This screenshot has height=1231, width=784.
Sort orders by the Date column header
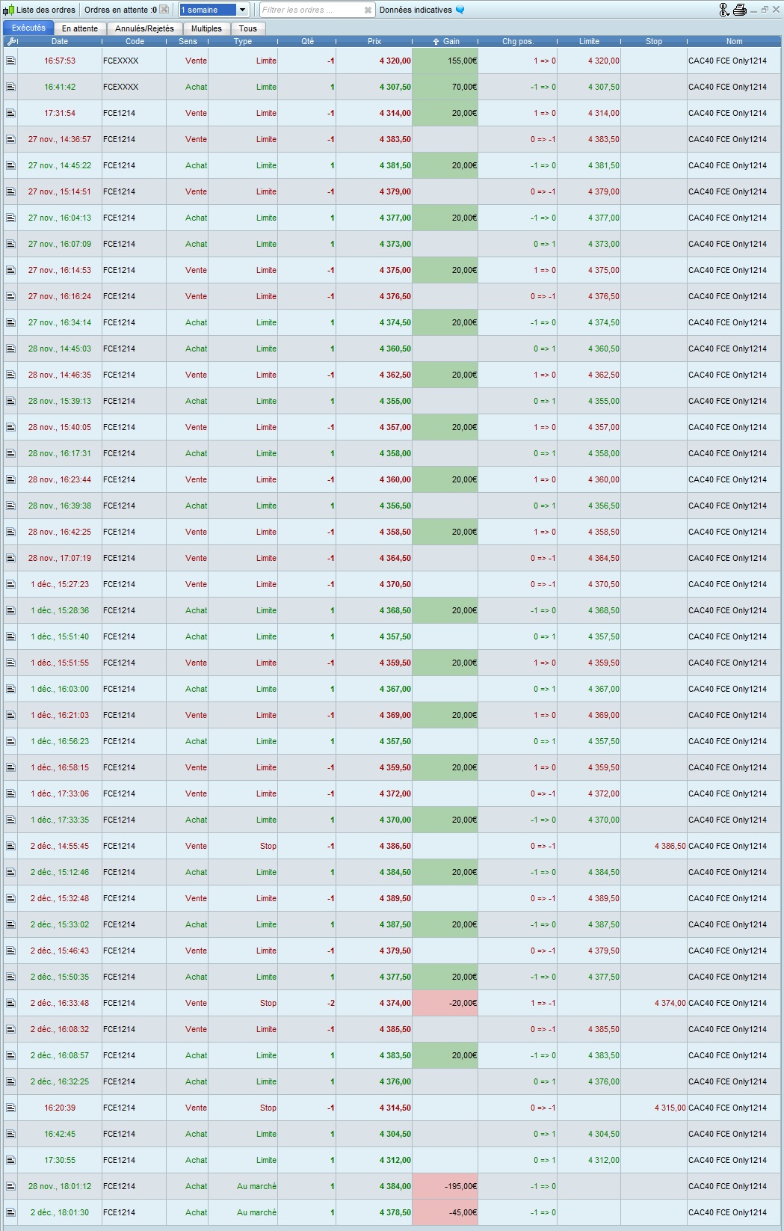point(60,41)
